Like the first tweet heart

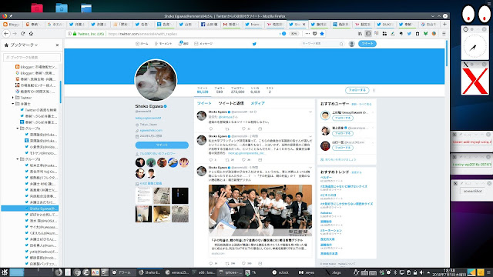click(243, 128)
